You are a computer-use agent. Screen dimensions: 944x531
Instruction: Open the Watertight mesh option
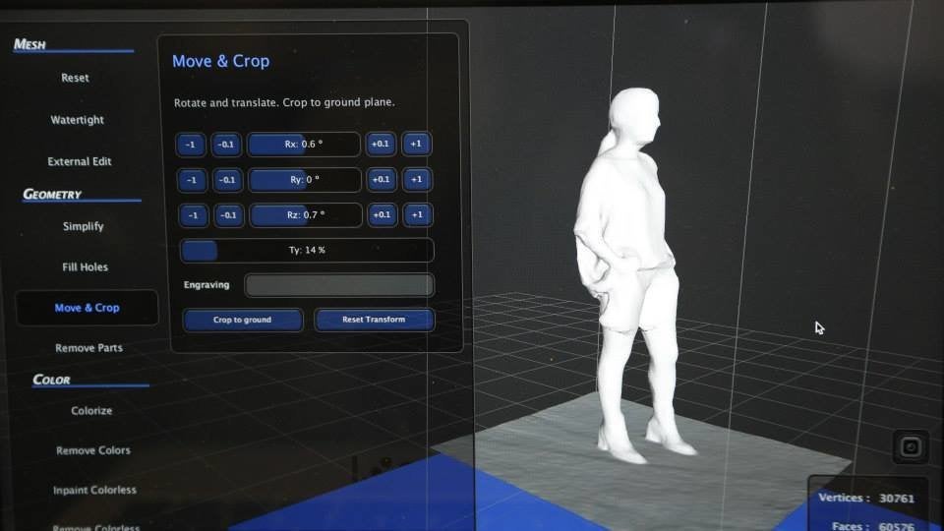pos(77,120)
